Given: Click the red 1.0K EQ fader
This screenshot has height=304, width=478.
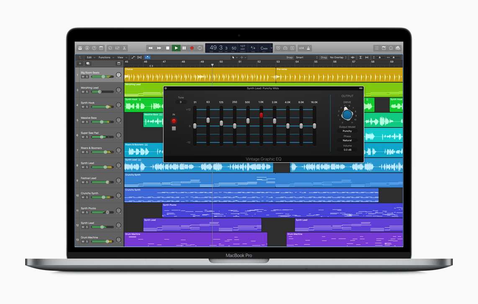Looking at the screenshot, I should [262, 116].
